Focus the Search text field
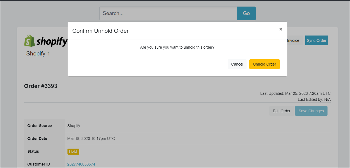Image resolution: width=350 pixels, height=168 pixels. click(168, 13)
